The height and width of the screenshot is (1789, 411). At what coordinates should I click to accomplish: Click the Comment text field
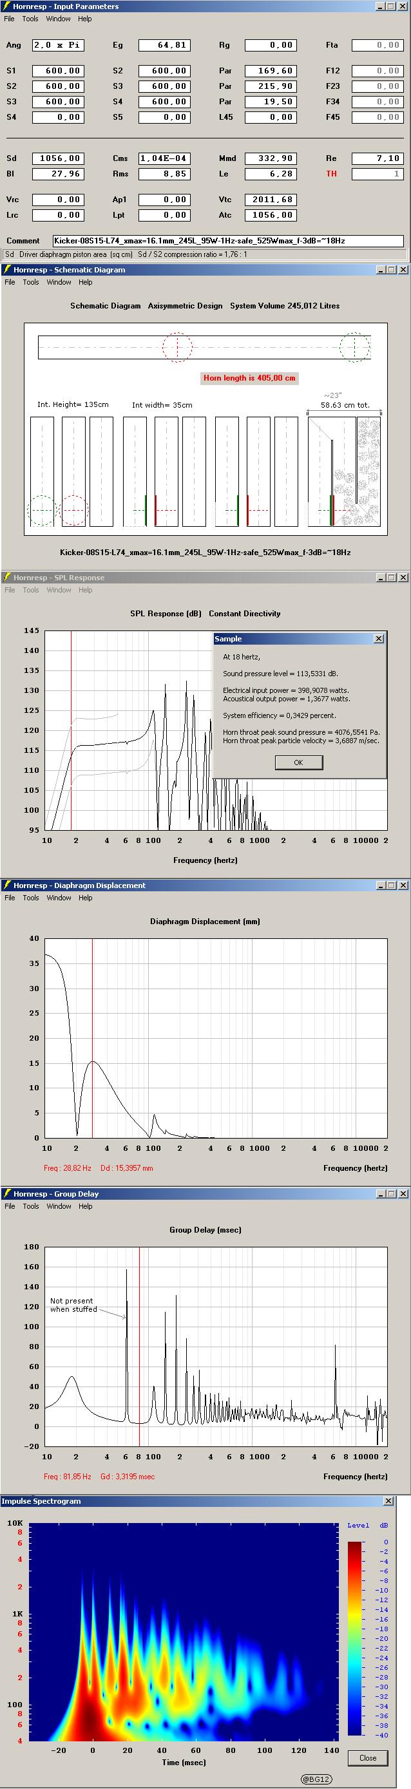tap(227, 241)
